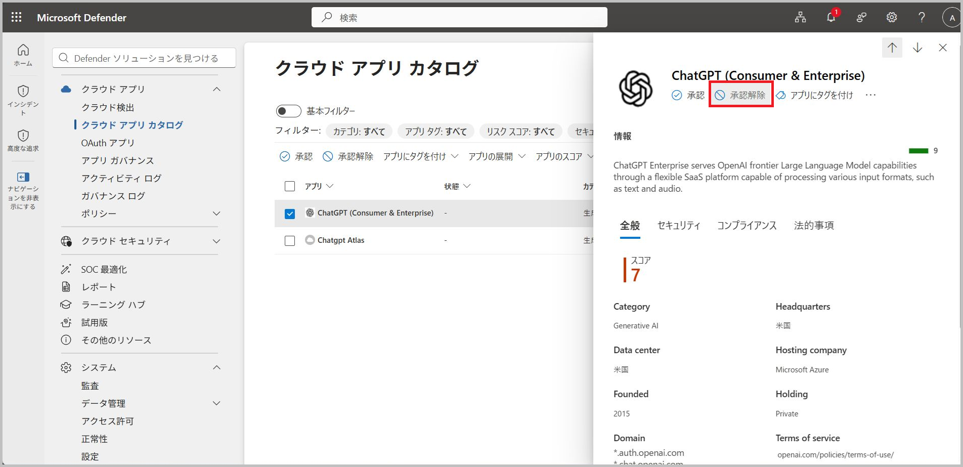
Task: Toggle the 基本フィルター switch
Action: pos(289,111)
